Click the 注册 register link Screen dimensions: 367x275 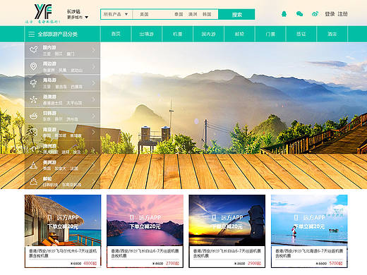(342, 14)
